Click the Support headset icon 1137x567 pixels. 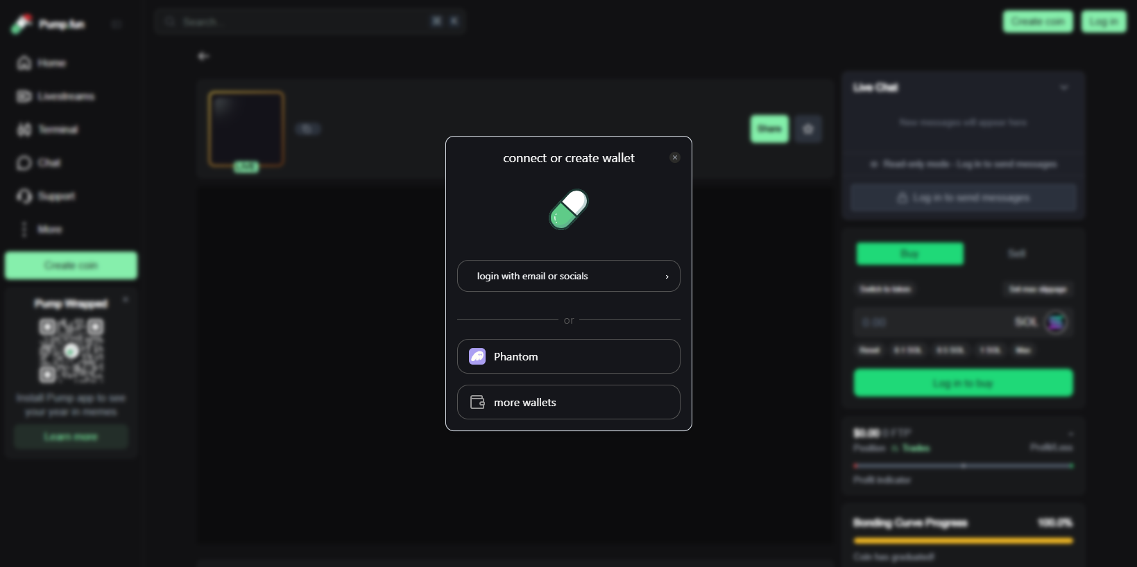coord(24,196)
